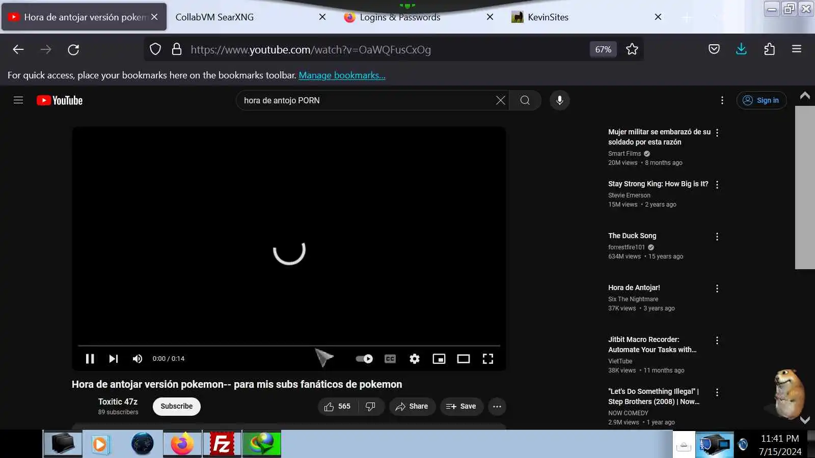
Task: Open the extensions menu
Action: 769,49
